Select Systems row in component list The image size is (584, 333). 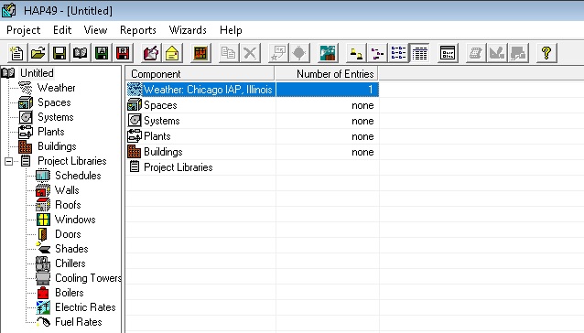point(253,121)
